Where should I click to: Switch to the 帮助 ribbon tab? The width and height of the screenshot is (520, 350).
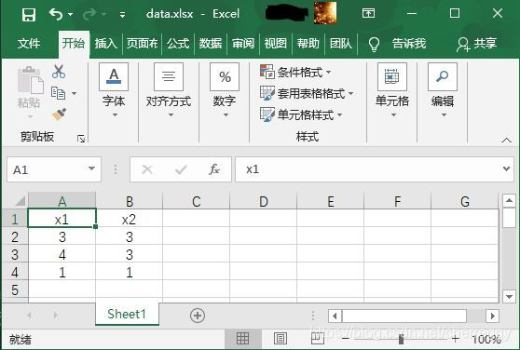[x=308, y=44]
